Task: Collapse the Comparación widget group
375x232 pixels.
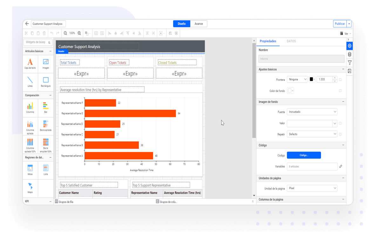Action: [x=51, y=95]
